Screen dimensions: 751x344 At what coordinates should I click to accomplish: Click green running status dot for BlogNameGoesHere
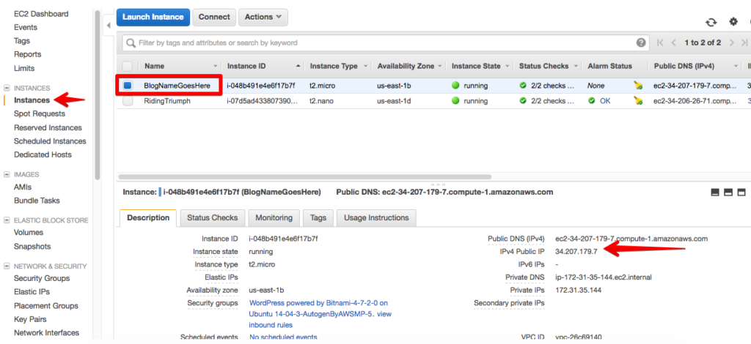click(455, 86)
